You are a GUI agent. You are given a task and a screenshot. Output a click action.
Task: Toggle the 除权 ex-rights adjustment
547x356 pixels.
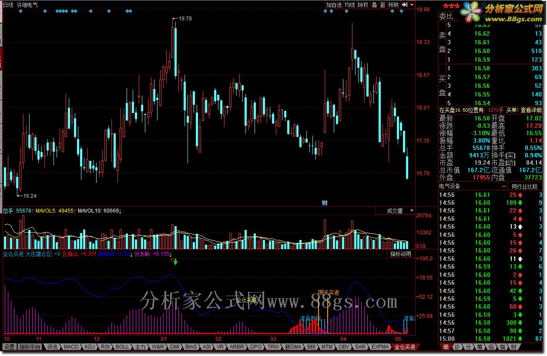(363, 5)
